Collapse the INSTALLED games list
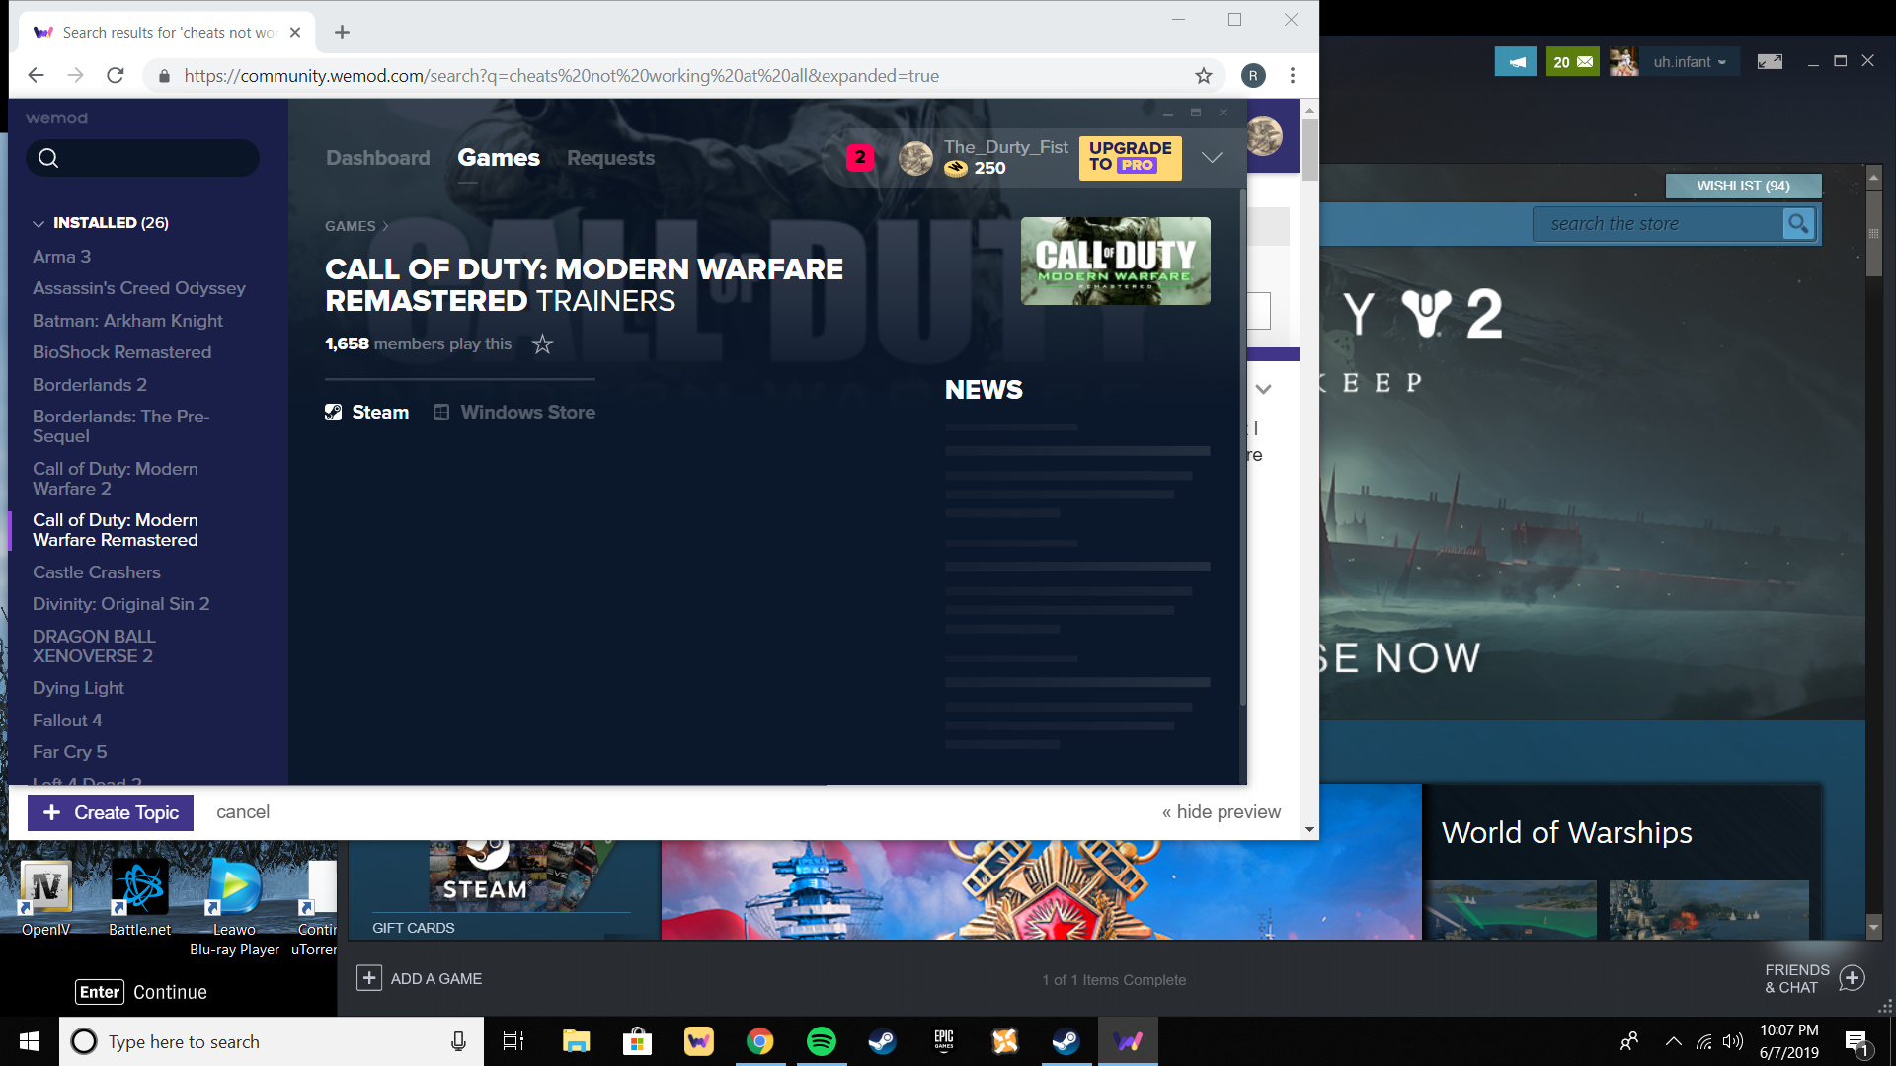This screenshot has width=1896, height=1066. coord(39,223)
